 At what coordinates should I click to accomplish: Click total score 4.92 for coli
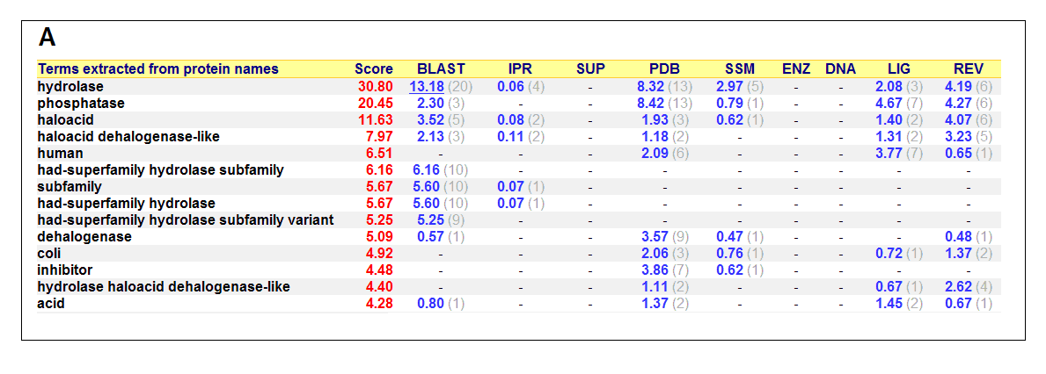pos(380,253)
